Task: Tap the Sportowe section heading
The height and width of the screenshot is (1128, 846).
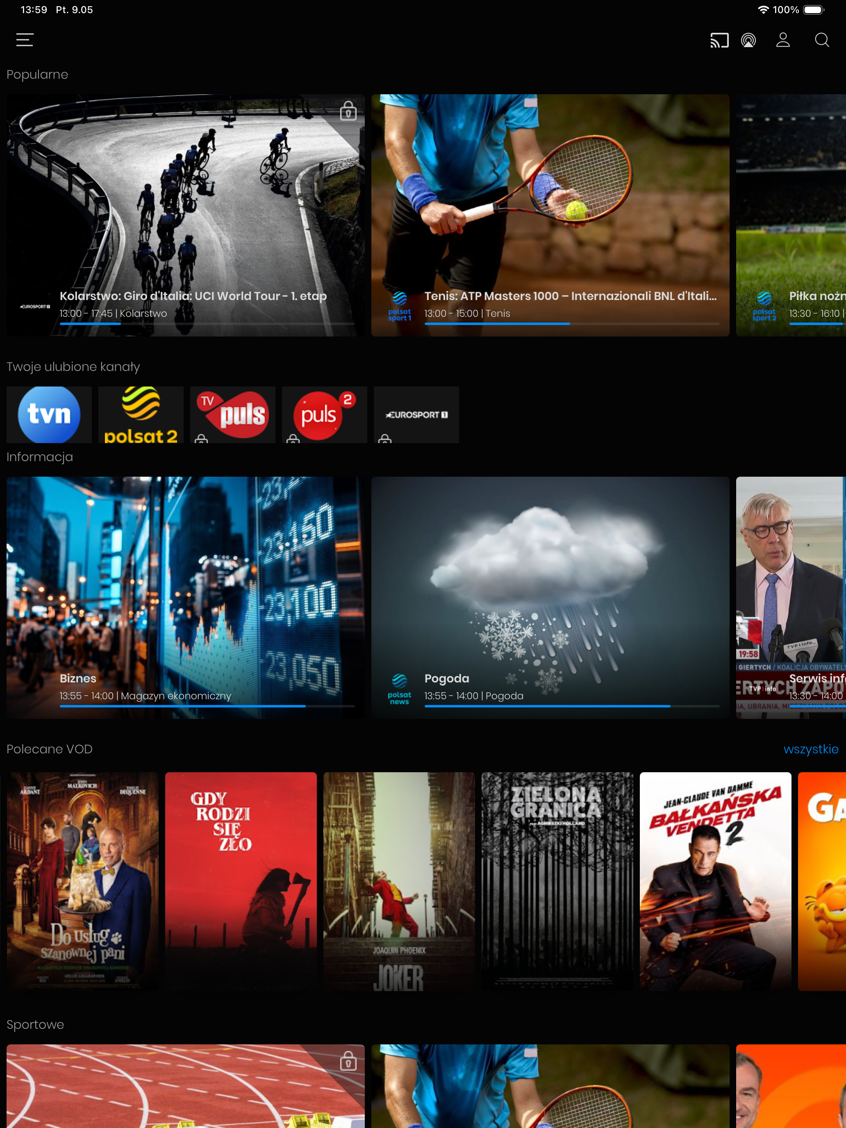Action: pos(35,1024)
